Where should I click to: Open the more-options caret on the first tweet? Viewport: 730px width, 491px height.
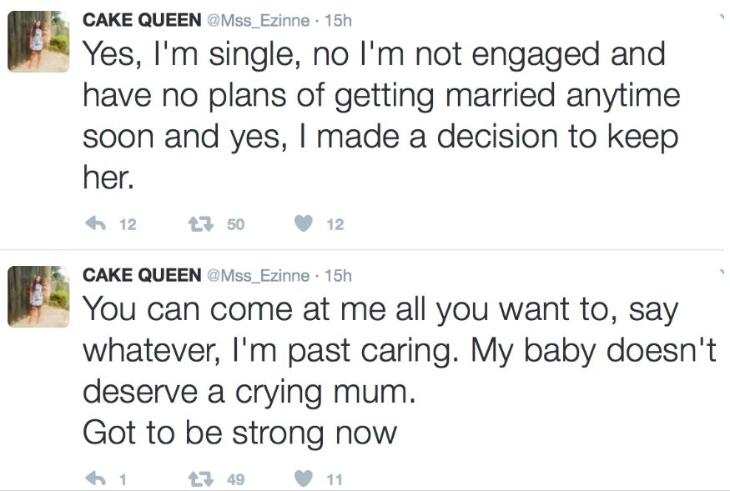pyautogui.click(x=720, y=17)
